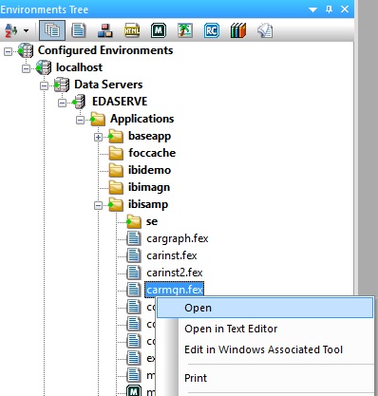Toggle the all-files view icon

[x=52, y=30]
